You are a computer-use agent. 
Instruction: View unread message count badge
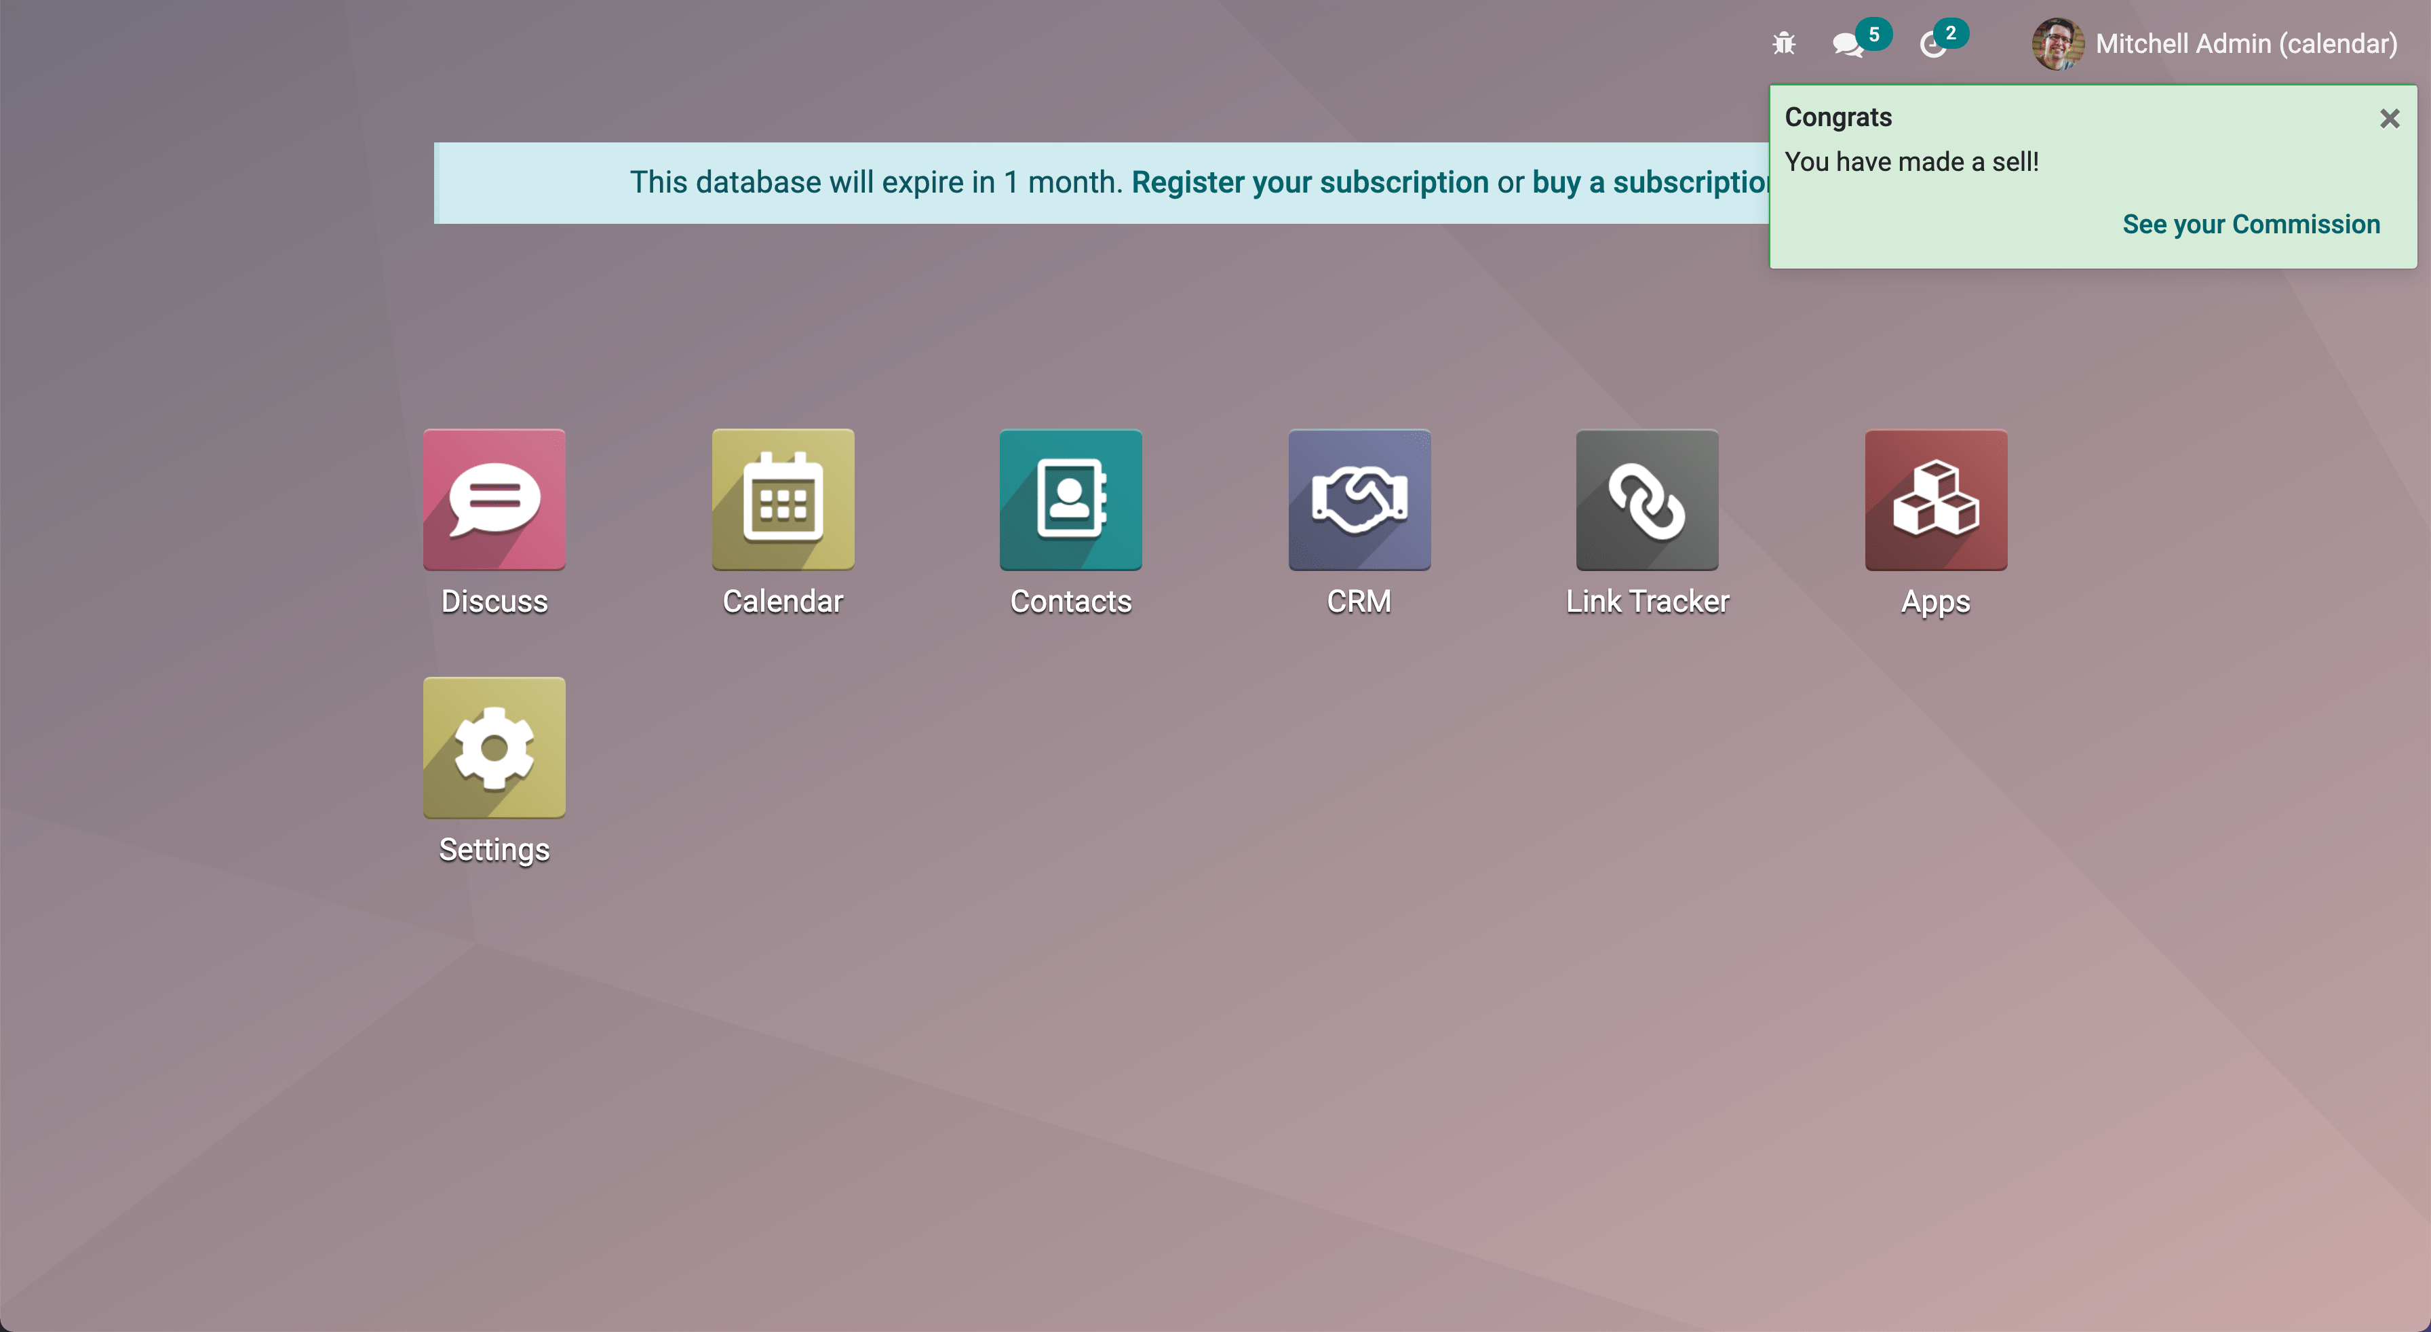coord(1871,31)
